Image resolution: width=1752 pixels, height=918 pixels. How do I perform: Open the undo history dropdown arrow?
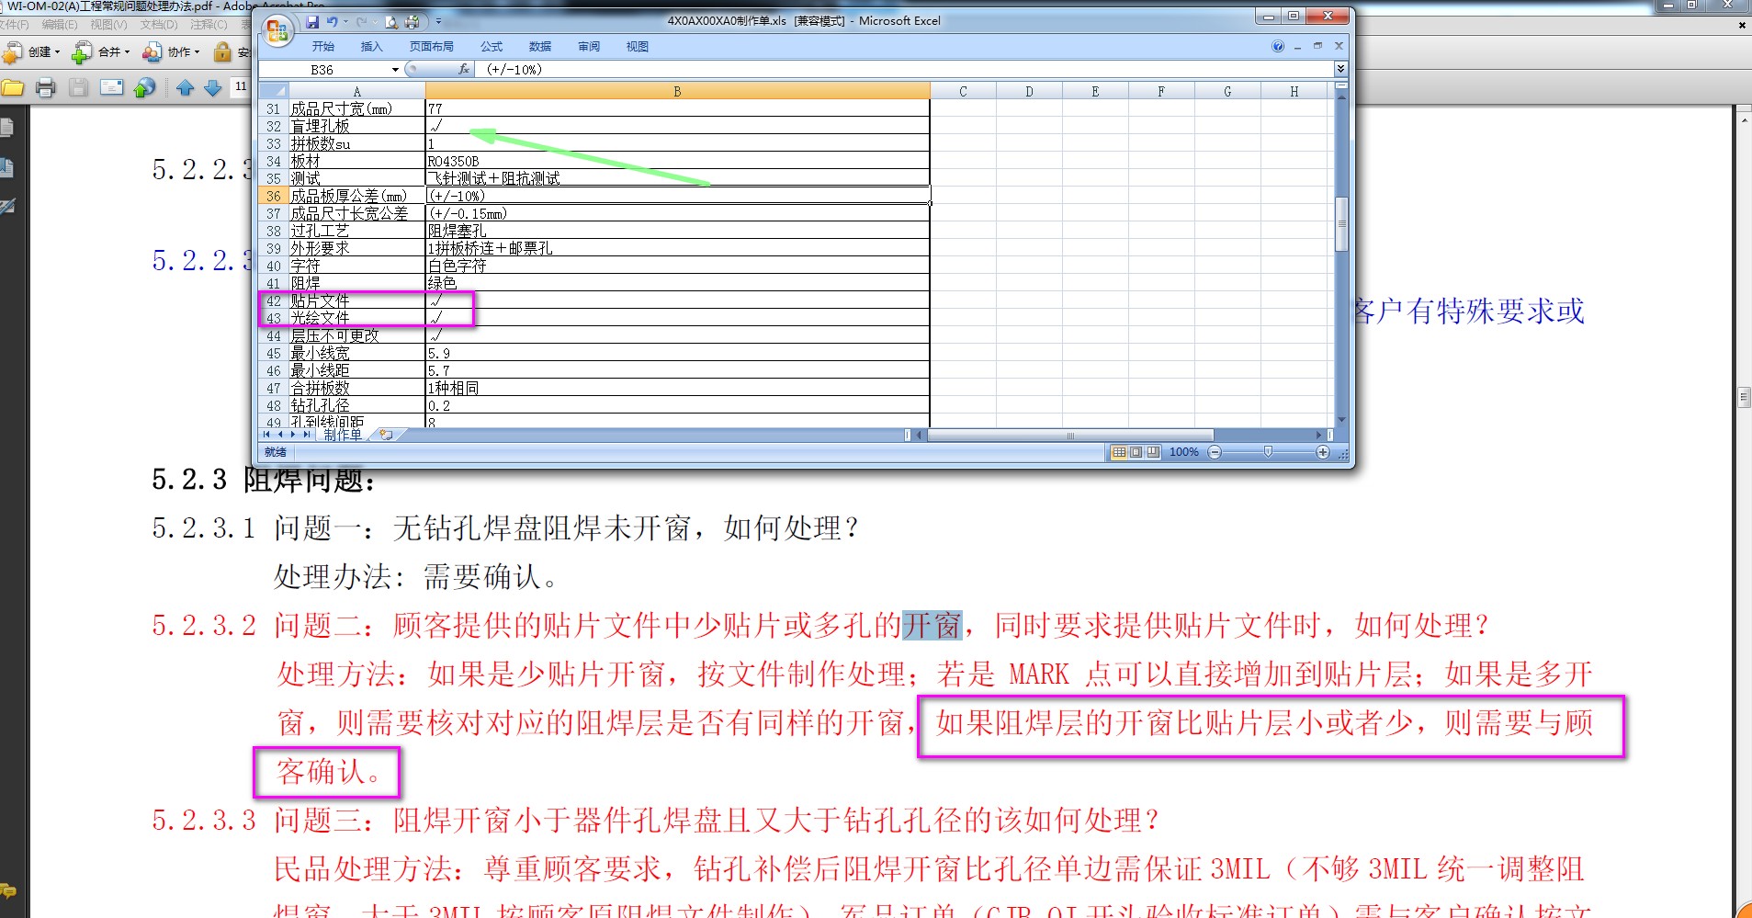[x=345, y=21]
